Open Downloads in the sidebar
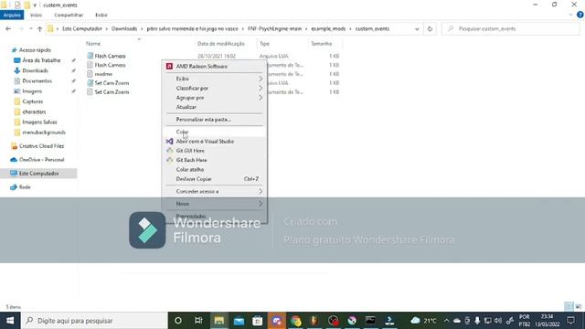 tap(35, 70)
